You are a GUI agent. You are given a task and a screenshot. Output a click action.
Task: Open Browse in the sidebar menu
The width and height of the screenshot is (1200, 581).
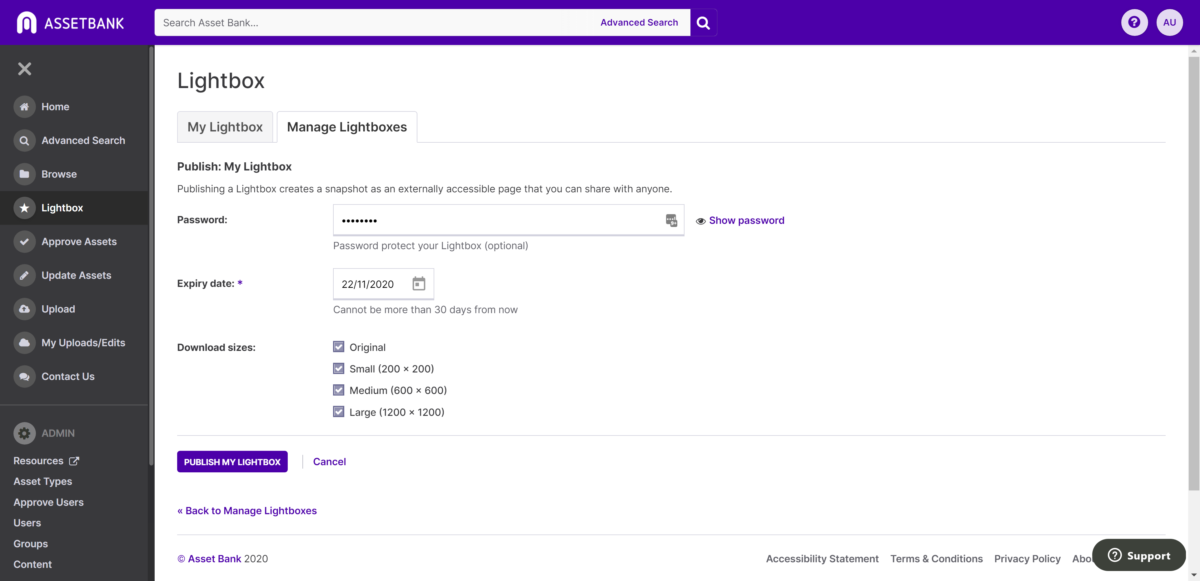[59, 174]
